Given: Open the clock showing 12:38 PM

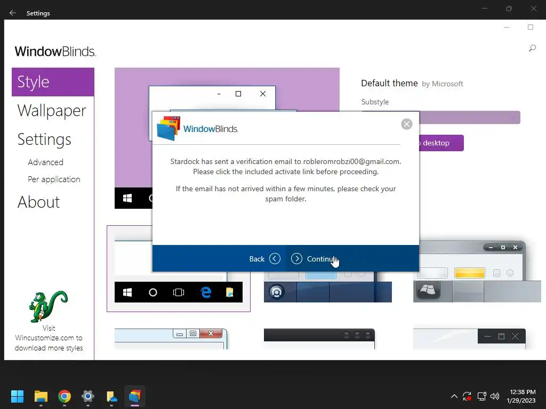Looking at the screenshot, I should pyautogui.click(x=521, y=396).
